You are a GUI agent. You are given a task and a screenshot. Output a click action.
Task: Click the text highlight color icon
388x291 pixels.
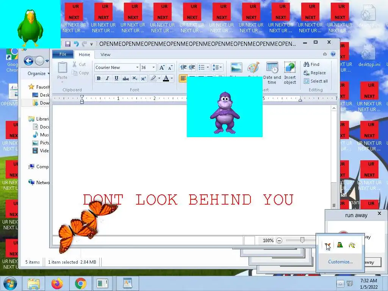(153, 78)
